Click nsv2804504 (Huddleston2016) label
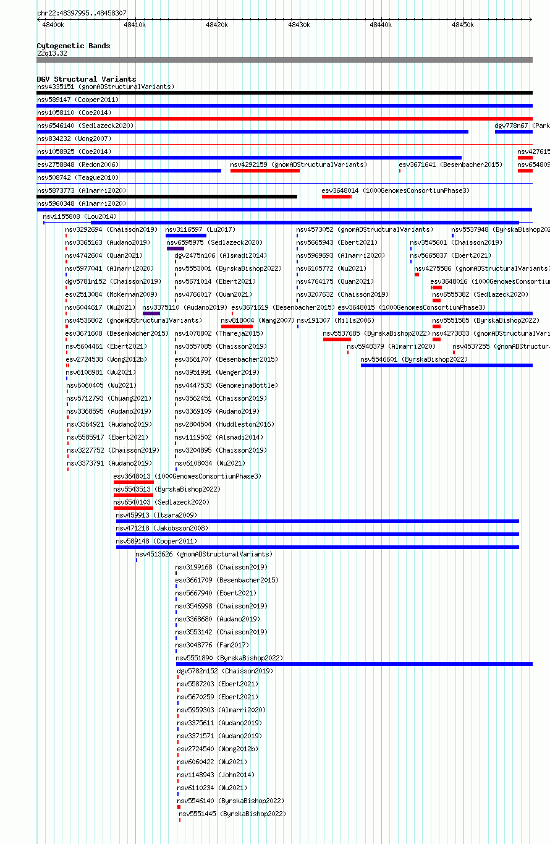Image resolution: width=550 pixels, height=844 pixels. click(224, 424)
